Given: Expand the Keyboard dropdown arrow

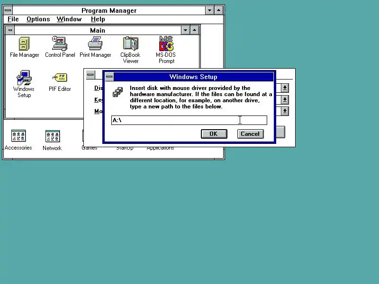Looking at the screenshot, I should click(x=285, y=99).
